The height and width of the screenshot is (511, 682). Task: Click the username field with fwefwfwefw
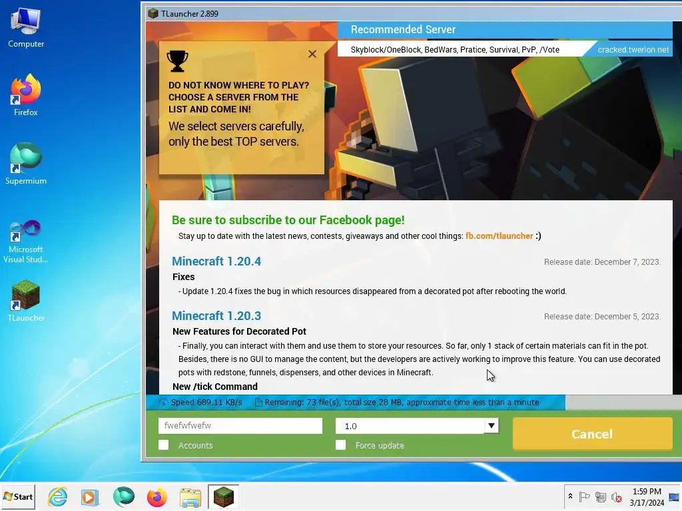[240, 426]
